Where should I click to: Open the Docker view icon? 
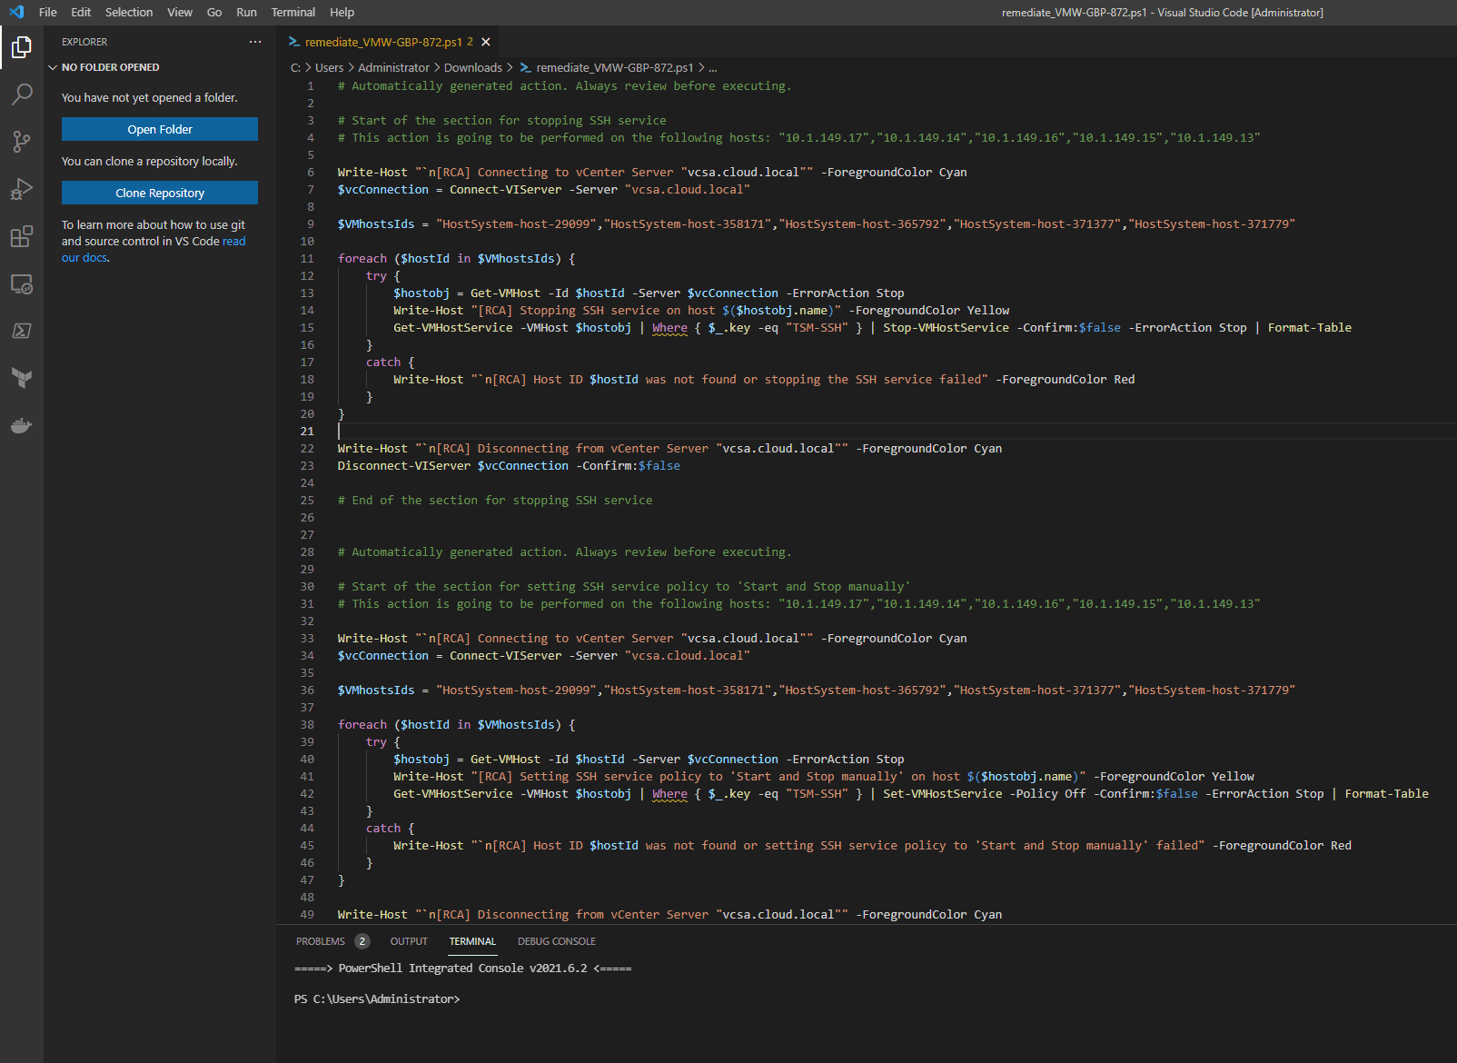click(22, 425)
